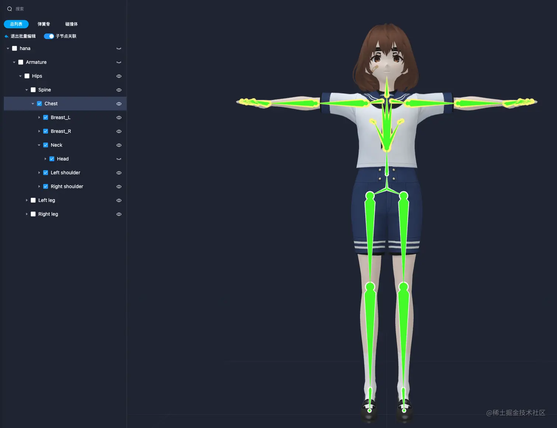Hide the Right leg bone with eye icon

point(119,214)
